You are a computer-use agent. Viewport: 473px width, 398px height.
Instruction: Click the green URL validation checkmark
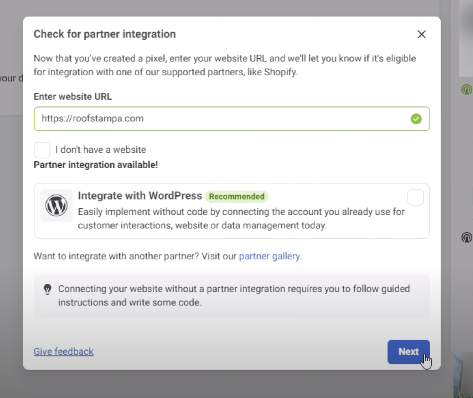pos(416,119)
